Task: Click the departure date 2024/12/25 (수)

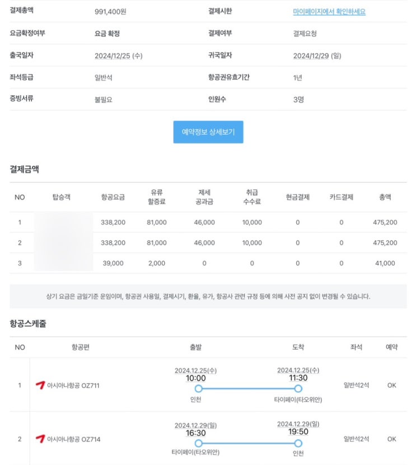Action: coord(118,56)
